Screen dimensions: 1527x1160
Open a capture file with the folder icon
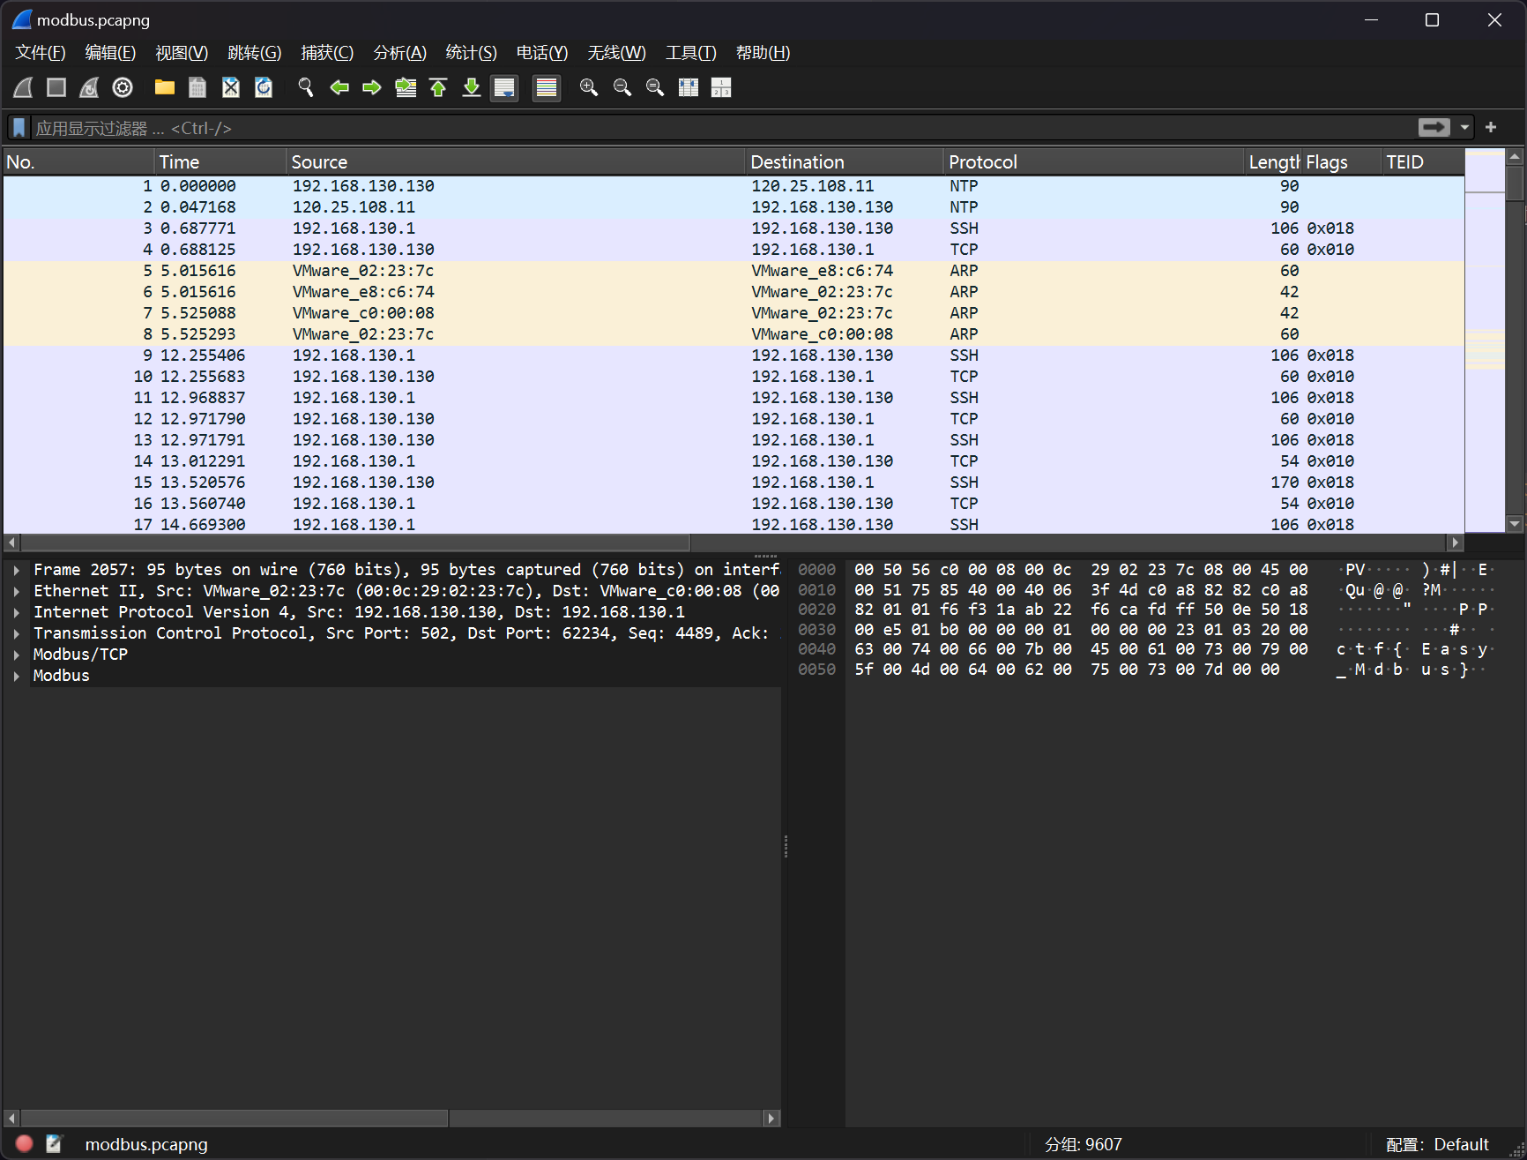click(165, 87)
